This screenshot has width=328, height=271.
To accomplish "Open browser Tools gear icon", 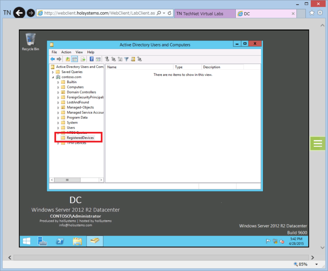I will pyautogui.click(x=320, y=13).
